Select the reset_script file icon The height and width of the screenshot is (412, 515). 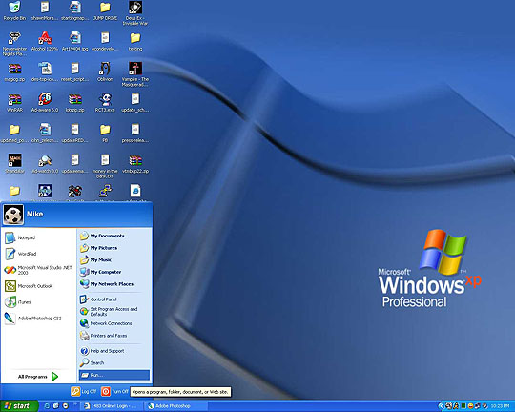(x=75, y=72)
